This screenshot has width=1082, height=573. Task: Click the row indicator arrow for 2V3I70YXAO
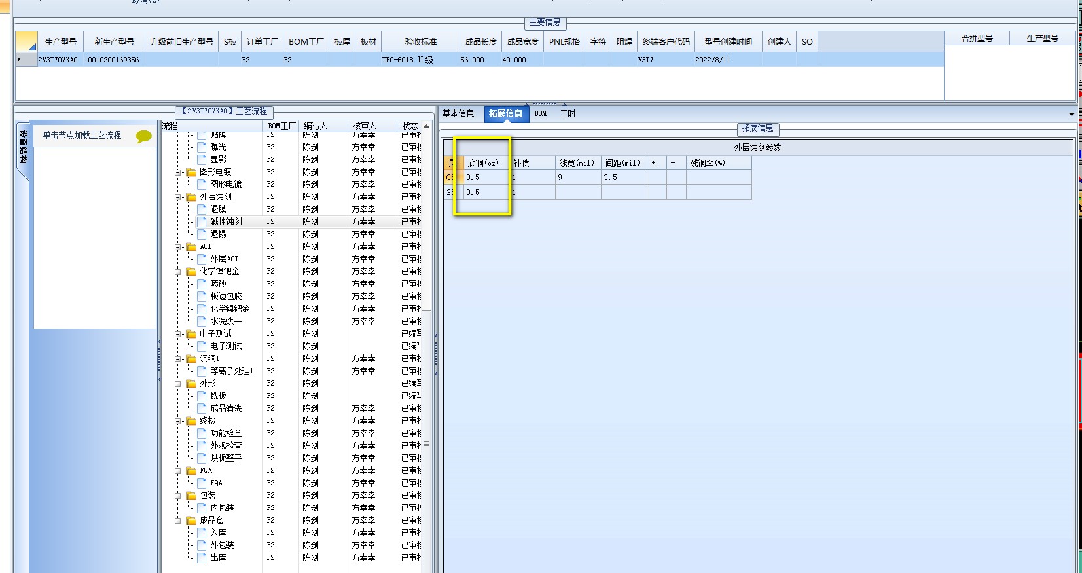[x=19, y=60]
